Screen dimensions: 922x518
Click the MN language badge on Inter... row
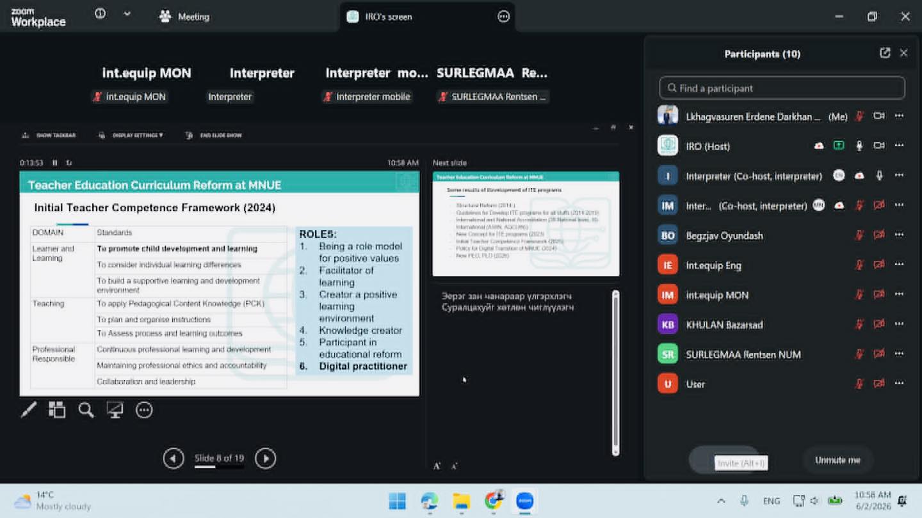[818, 205]
